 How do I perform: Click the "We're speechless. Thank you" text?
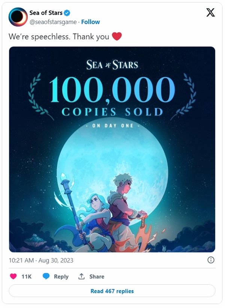[x=59, y=36]
